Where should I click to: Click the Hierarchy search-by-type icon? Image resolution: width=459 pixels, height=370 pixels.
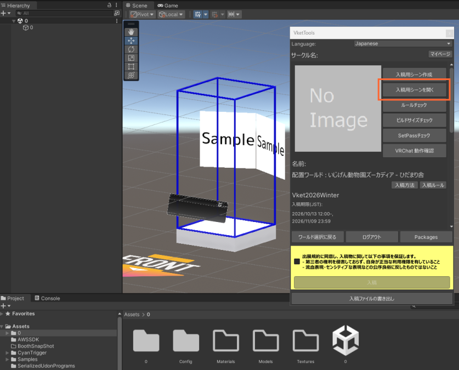click(x=117, y=13)
